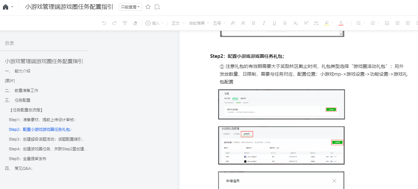Go to outline item 一、能力介绍

(18, 71)
